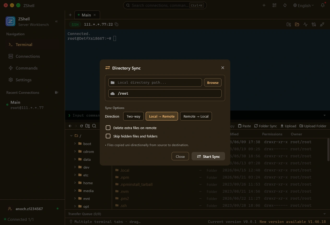Click the ZShell logo icon in sidebar
The width and height of the screenshot is (330, 225).
[x=10, y=21]
